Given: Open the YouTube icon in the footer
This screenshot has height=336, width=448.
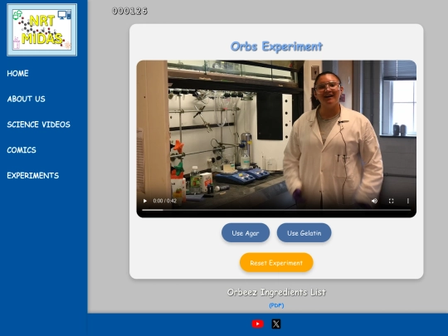Looking at the screenshot, I should point(257,324).
